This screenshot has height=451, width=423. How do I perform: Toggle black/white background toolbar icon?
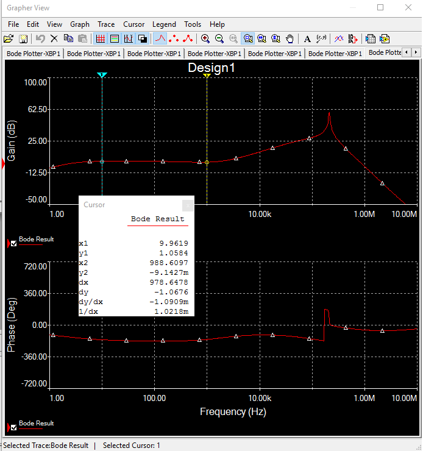pos(143,38)
